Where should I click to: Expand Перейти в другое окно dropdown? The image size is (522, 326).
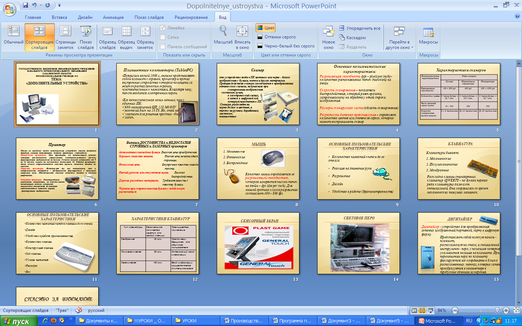coord(399,37)
